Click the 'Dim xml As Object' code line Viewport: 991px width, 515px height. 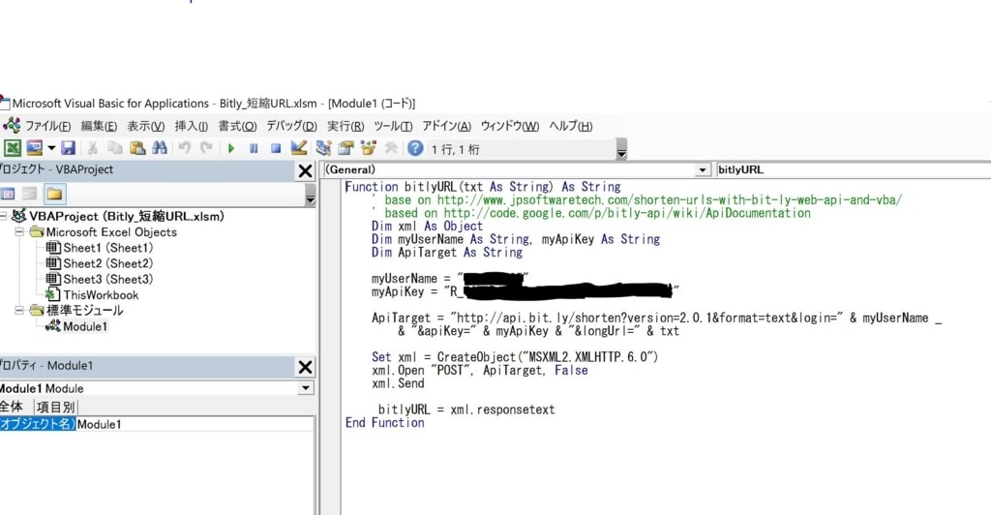tap(427, 227)
